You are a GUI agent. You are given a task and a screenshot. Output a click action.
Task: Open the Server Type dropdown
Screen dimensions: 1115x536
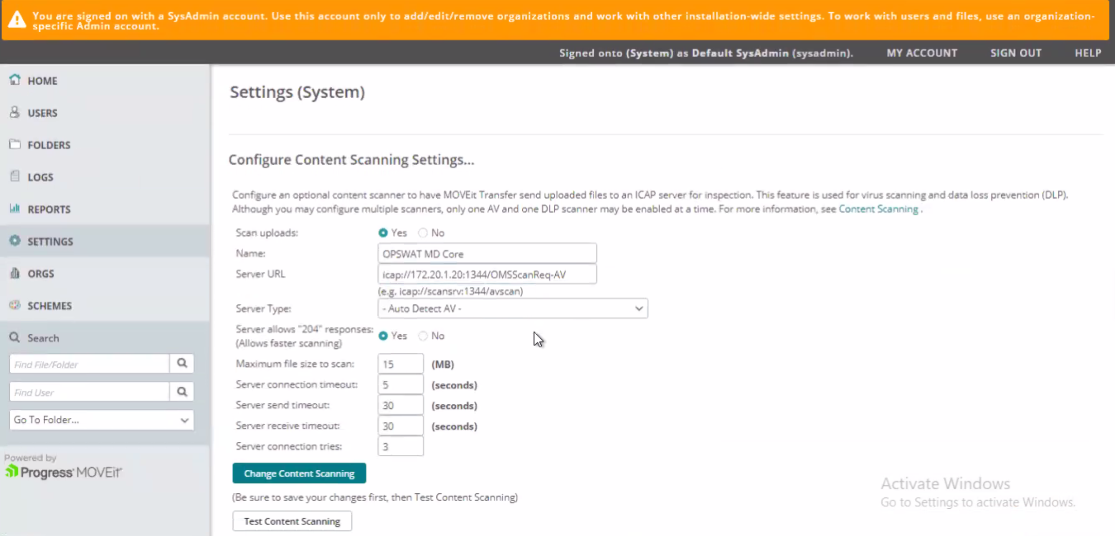tap(513, 308)
